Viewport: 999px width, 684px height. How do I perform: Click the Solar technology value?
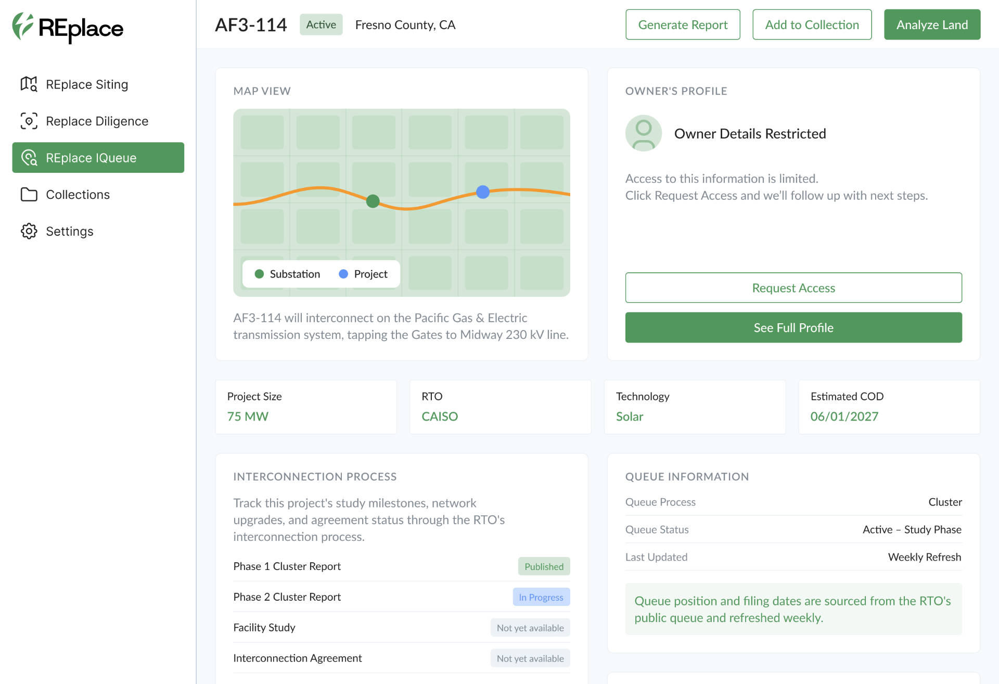tap(630, 416)
